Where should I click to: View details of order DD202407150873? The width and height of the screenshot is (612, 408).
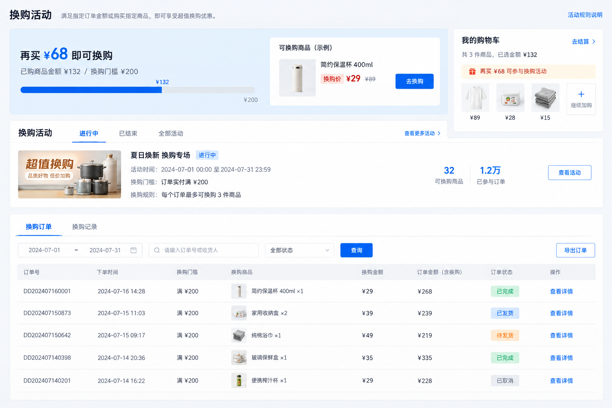click(x=561, y=313)
